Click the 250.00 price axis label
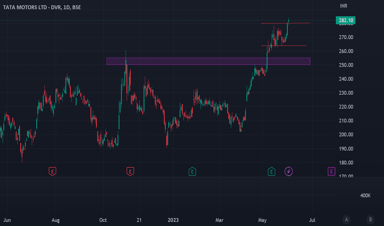384x226 pixels. pyautogui.click(x=346, y=65)
